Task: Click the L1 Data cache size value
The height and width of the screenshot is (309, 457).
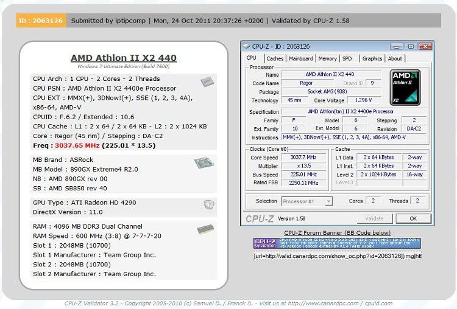Action: pyautogui.click(x=378, y=157)
